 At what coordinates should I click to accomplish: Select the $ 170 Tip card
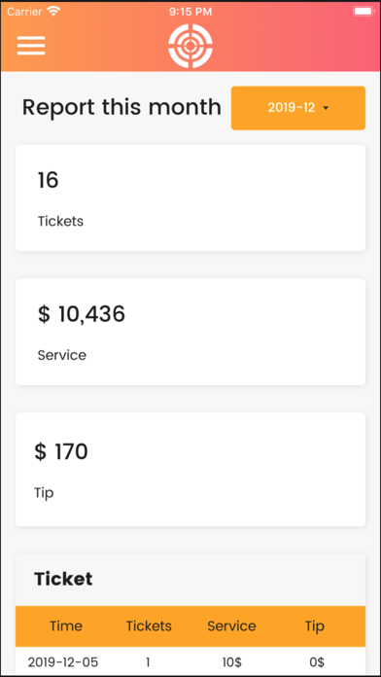click(190, 469)
